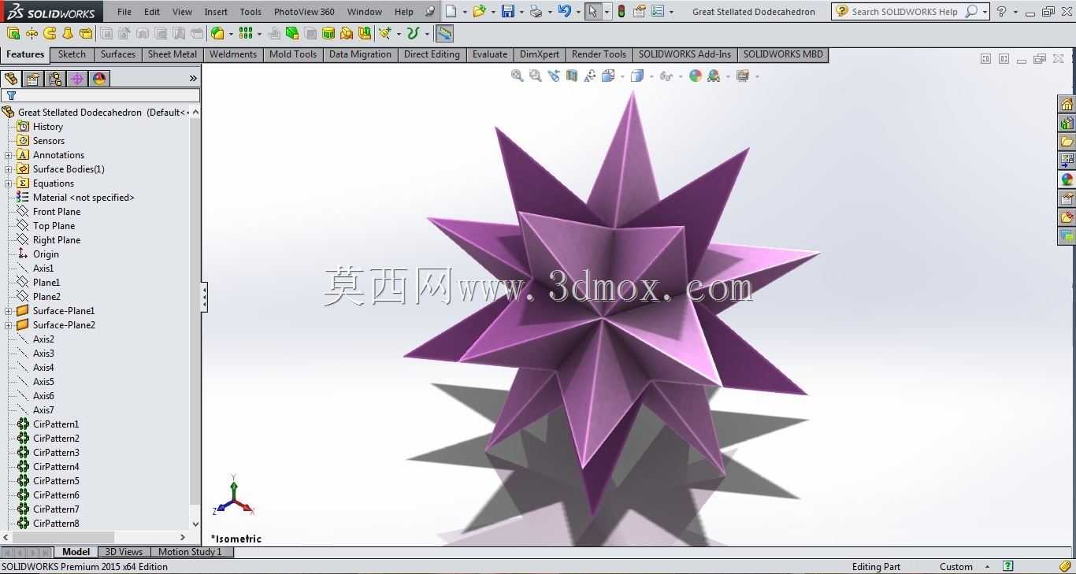Switch to the Render Tools tab
Screen dimensions: 1076x574
click(599, 54)
